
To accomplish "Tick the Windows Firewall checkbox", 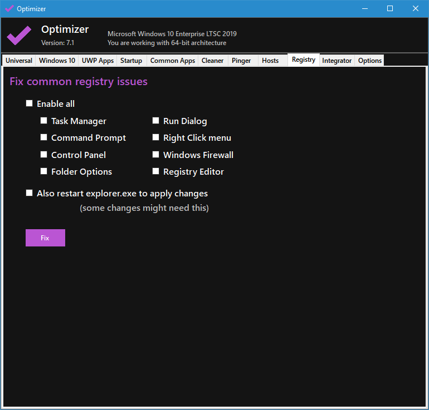I will (156, 155).
